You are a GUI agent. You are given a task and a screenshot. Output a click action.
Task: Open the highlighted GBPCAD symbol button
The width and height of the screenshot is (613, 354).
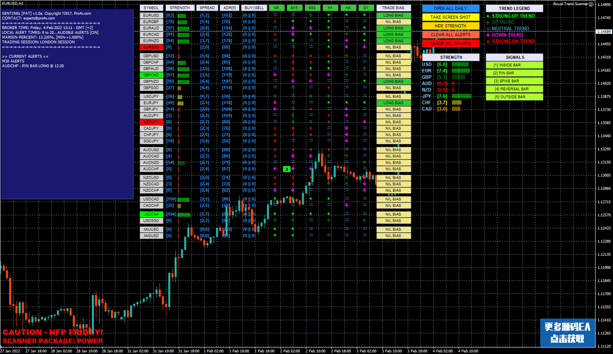[x=151, y=75]
